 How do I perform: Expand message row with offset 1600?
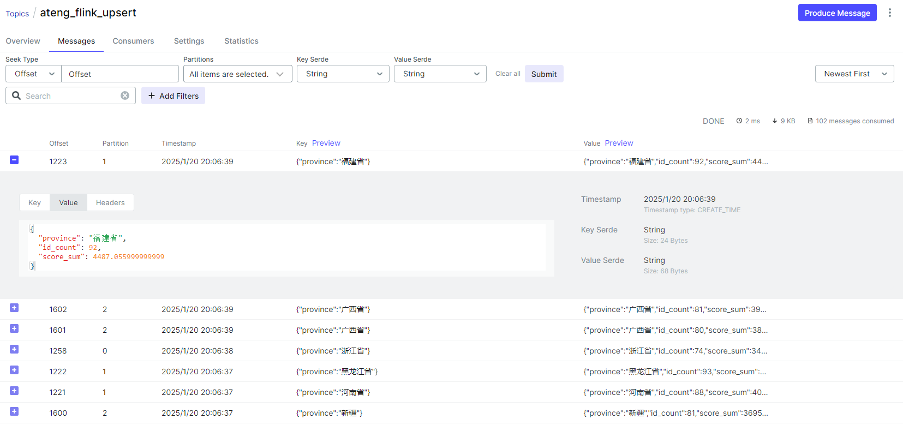tap(14, 412)
